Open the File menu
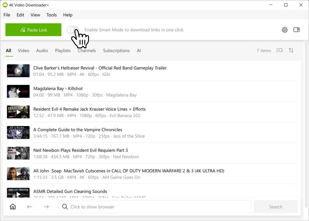The image size is (309, 221). (x=7, y=15)
